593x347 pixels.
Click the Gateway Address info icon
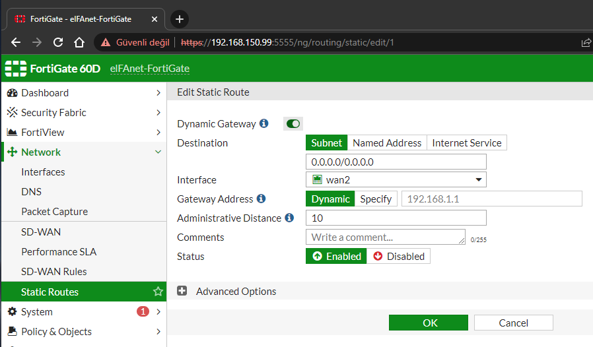(x=262, y=199)
